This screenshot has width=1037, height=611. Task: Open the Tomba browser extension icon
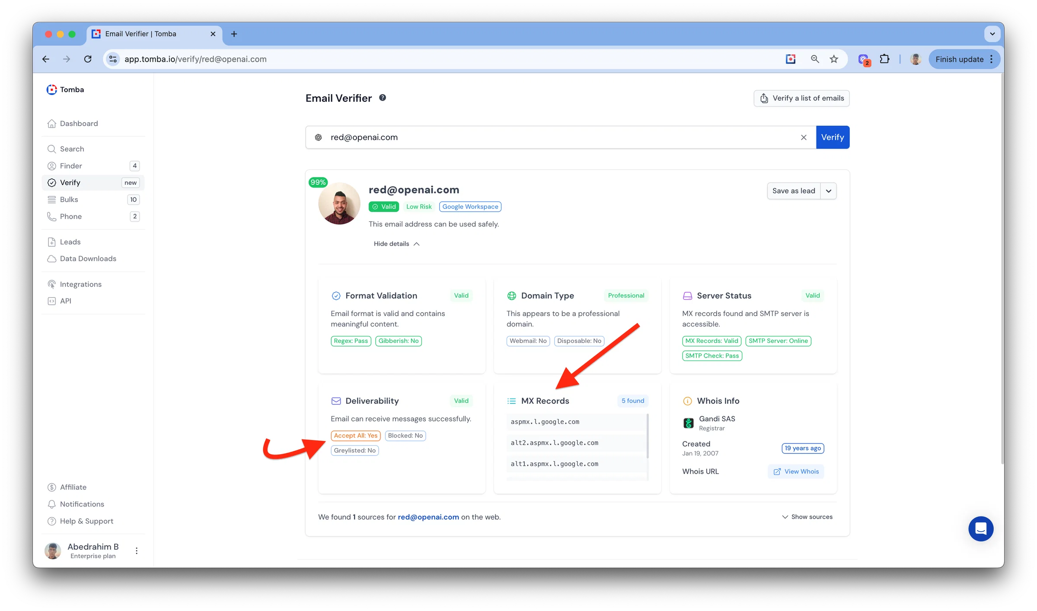791,59
